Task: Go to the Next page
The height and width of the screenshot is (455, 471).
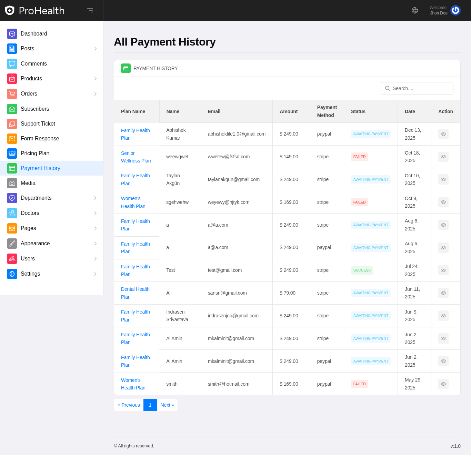Action: click(167, 405)
